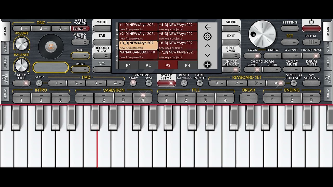333x187 pixels.
Task: Enable the Metronome button
Action: (x=80, y=42)
